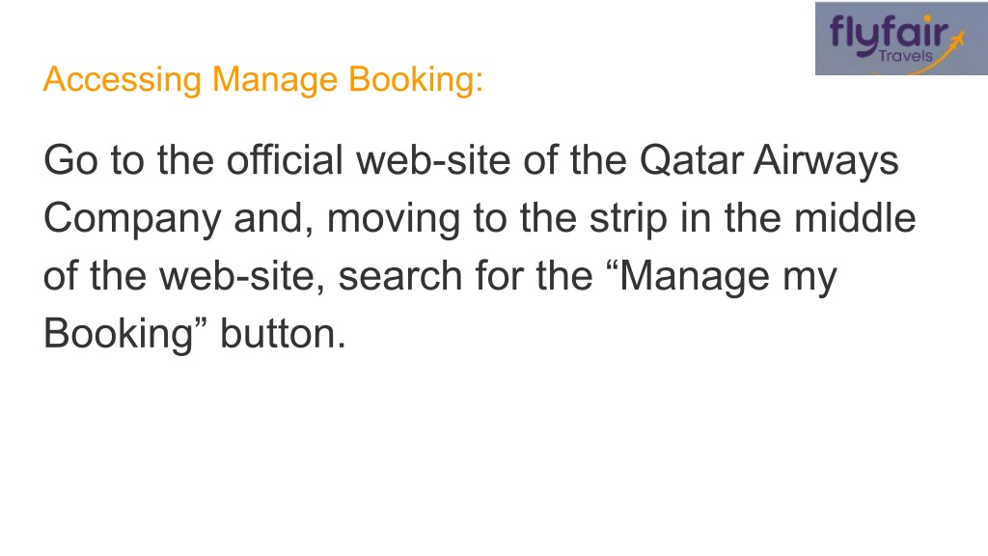Click the word "Company" in the paragraph
Viewport: 988px width, 556px height.
click(132, 219)
